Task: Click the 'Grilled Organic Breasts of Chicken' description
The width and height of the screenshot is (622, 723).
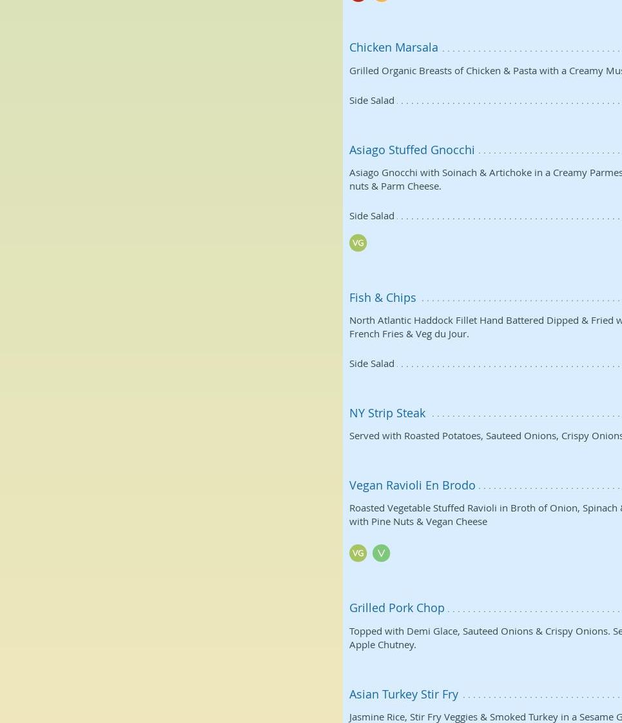Action: pos(485,71)
